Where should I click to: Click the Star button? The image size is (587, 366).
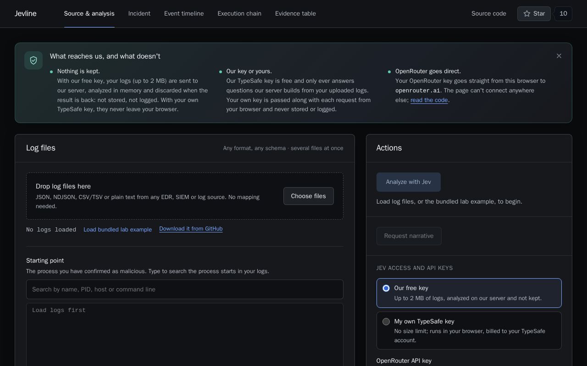pyautogui.click(x=534, y=14)
